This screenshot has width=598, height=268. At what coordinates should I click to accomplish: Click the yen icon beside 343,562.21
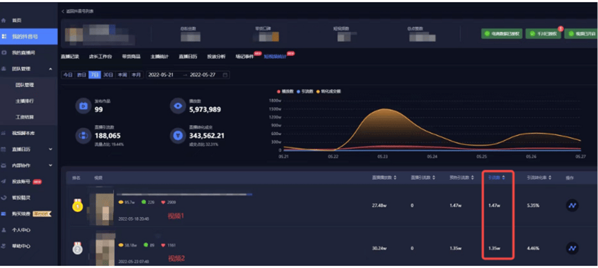(x=178, y=135)
